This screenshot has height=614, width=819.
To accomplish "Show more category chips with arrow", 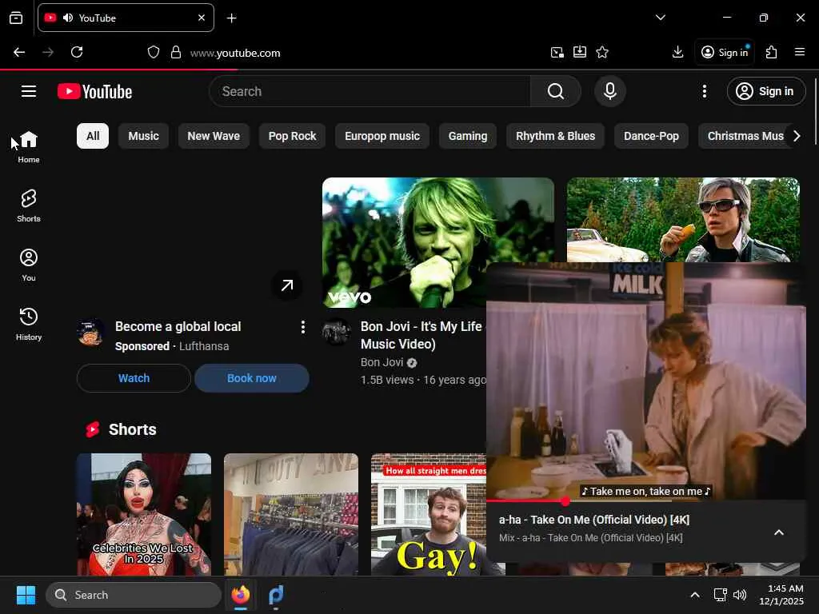I will click(x=797, y=136).
